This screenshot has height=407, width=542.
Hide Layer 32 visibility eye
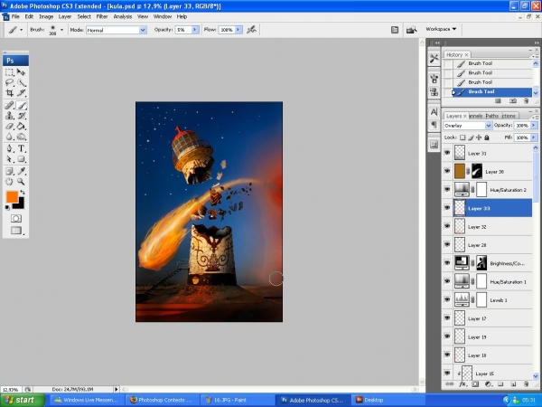click(x=447, y=226)
